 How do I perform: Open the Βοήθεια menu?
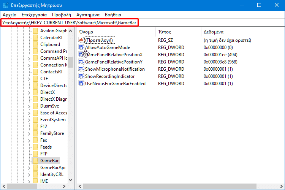point(113,15)
